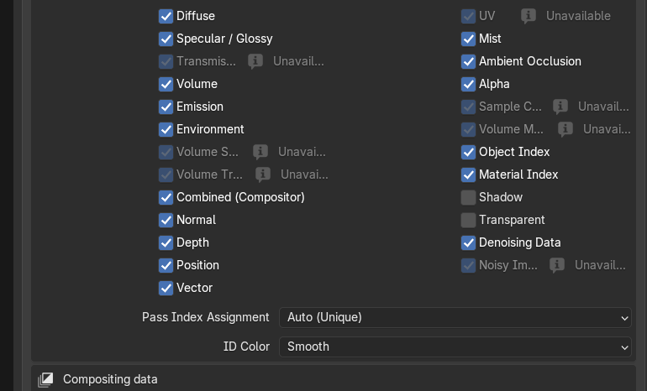Uncheck the Position pass
The height and width of the screenshot is (391, 647).
166,265
